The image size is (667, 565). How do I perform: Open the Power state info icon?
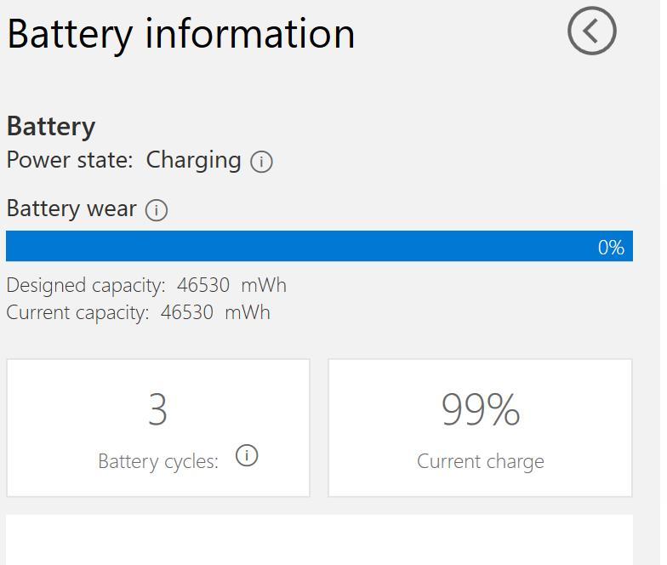click(262, 162)
